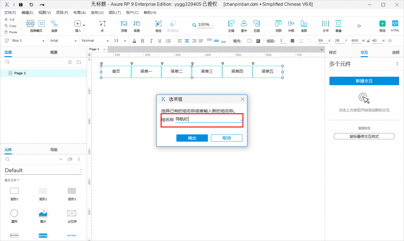Viewport: 404px width, 241px height.
Task: Click the Distribute Horizontally (水平) icon
Action: [x=325, y=24]
